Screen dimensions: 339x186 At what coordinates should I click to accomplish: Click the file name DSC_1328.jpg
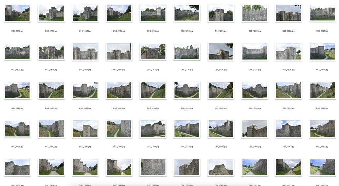tap(322, 70)
